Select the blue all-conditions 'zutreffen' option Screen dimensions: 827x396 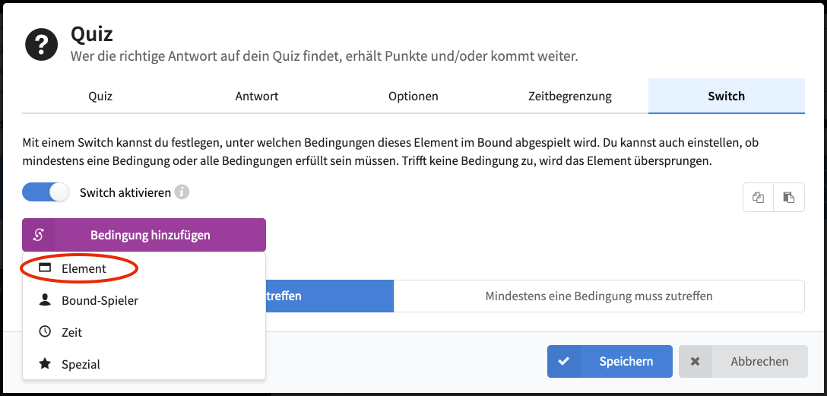pos(329,296)
